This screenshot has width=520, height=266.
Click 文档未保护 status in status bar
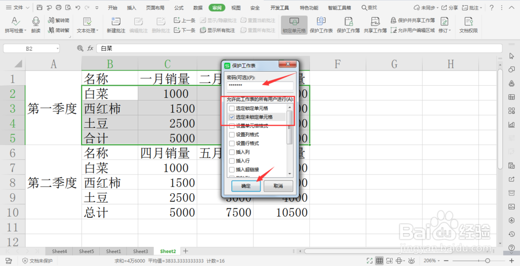37,261
